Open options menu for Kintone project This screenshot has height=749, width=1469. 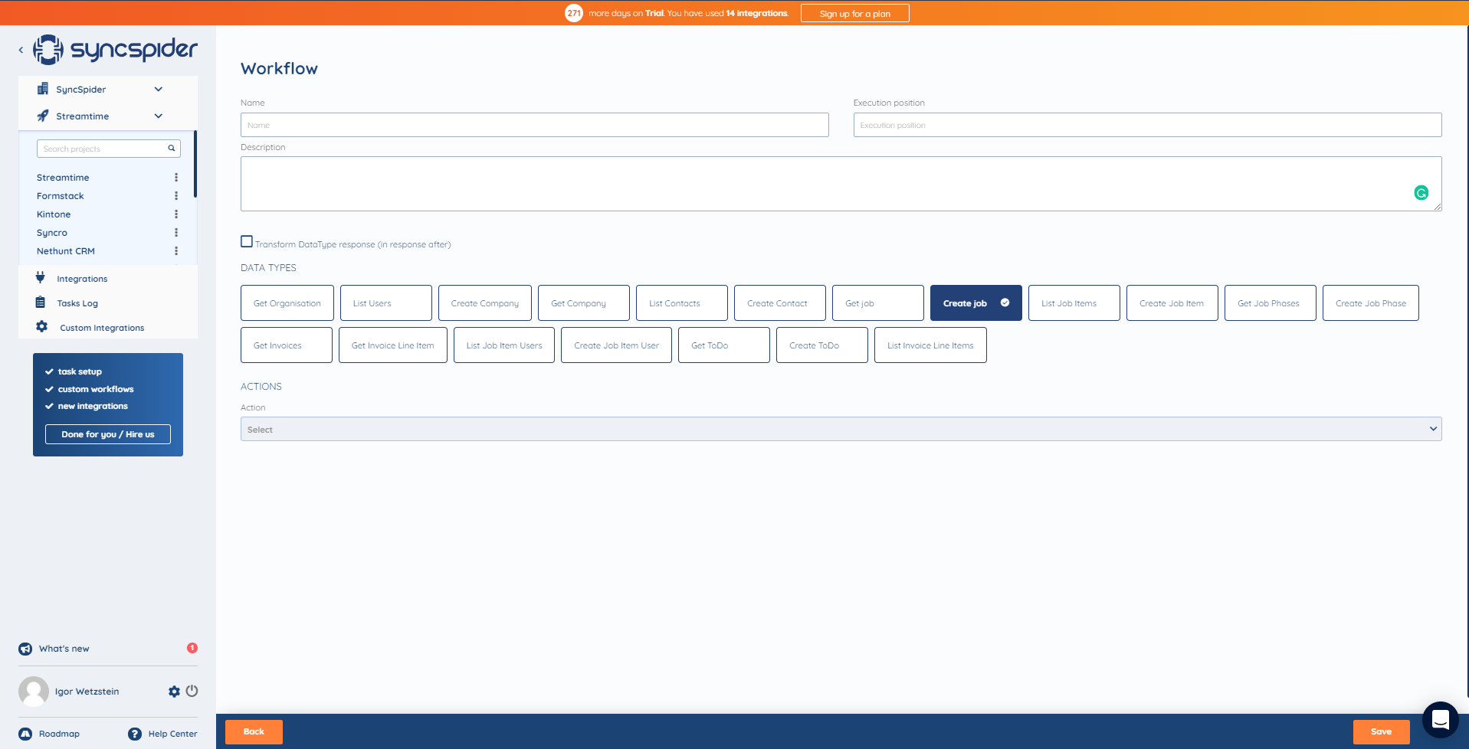click(x=176, y=214)
